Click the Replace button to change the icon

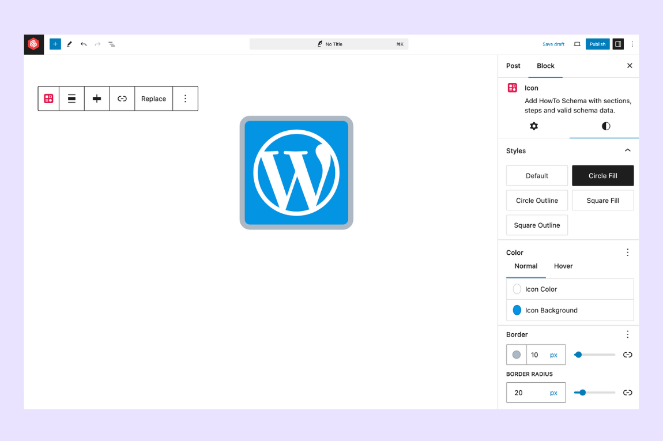(x=153, y=98)
